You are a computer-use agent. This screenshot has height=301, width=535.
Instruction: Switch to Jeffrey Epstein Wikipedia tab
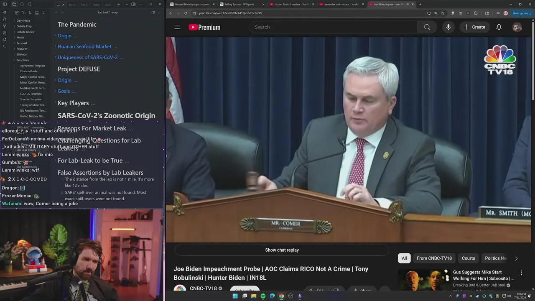pos(242,4)
